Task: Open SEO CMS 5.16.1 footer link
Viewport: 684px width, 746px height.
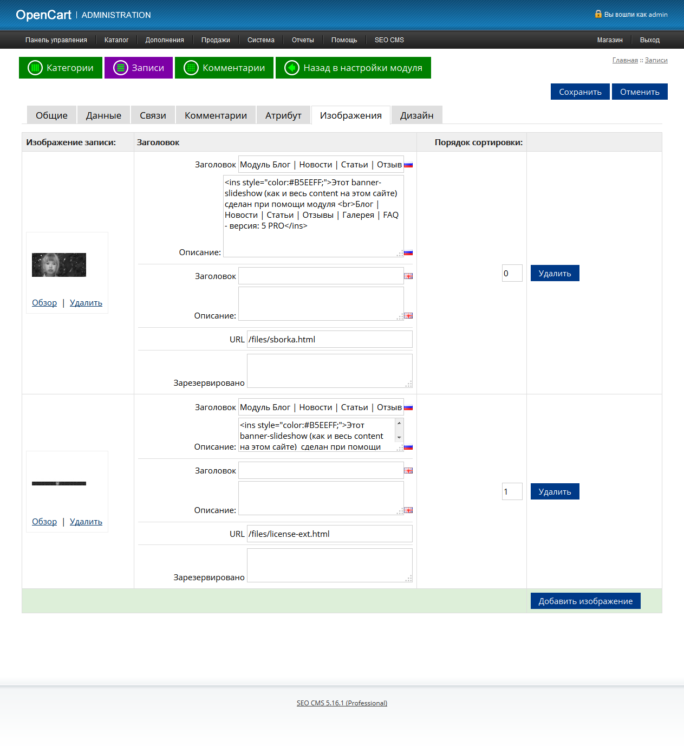Action: click(x=342, y=703)
